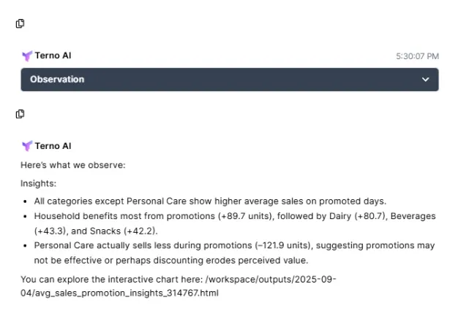
Task: Click the copy icon below the Observation panel
Action: pos(20,114)
